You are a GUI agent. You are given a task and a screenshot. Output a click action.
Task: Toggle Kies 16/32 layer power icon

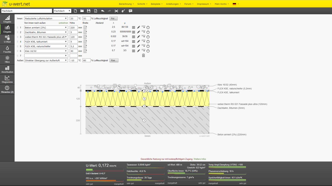(148, 51)
